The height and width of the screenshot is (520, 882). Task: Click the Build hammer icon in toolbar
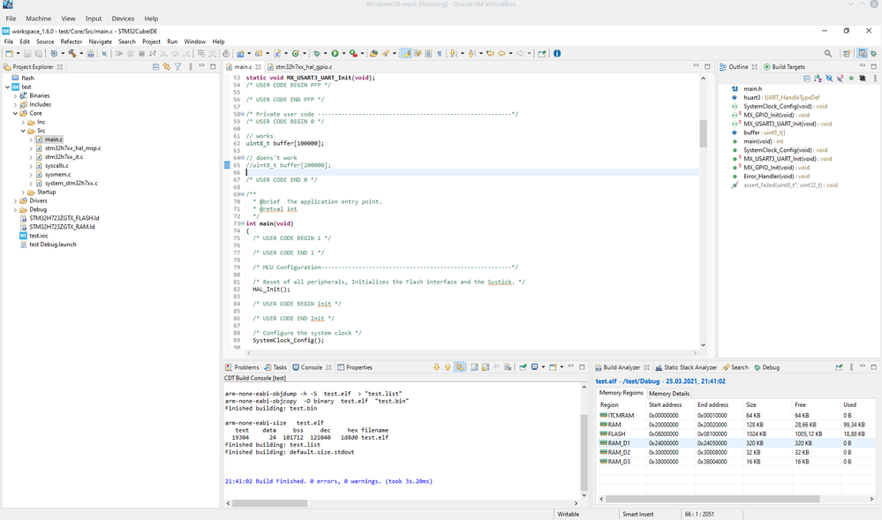[72, 54]
